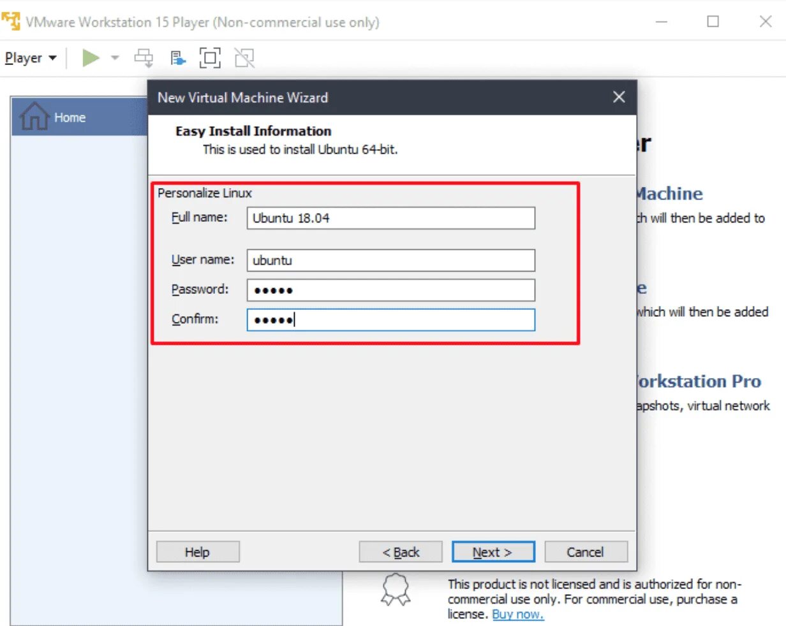Image resolution: width=786 pixels, height=626 pixels.
Task: Open the Buy now link
Action: click(x=518, y=615)
